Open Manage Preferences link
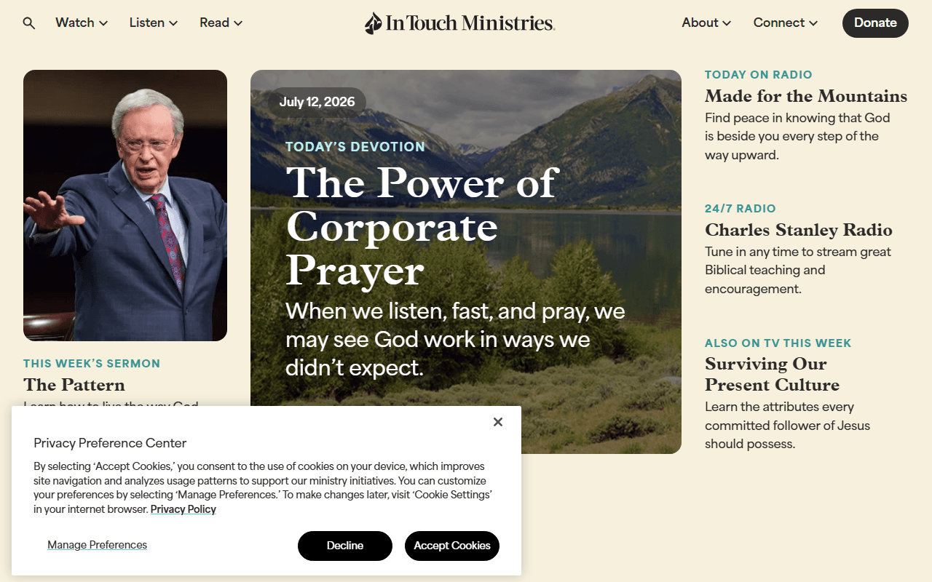 click(x=98, y=545)
